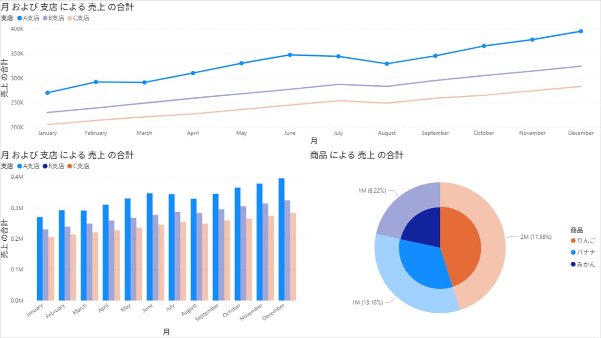Select the June marker on the A支店 line
Viewport: 601px width, 338px height.
click(x=290, y=55)
